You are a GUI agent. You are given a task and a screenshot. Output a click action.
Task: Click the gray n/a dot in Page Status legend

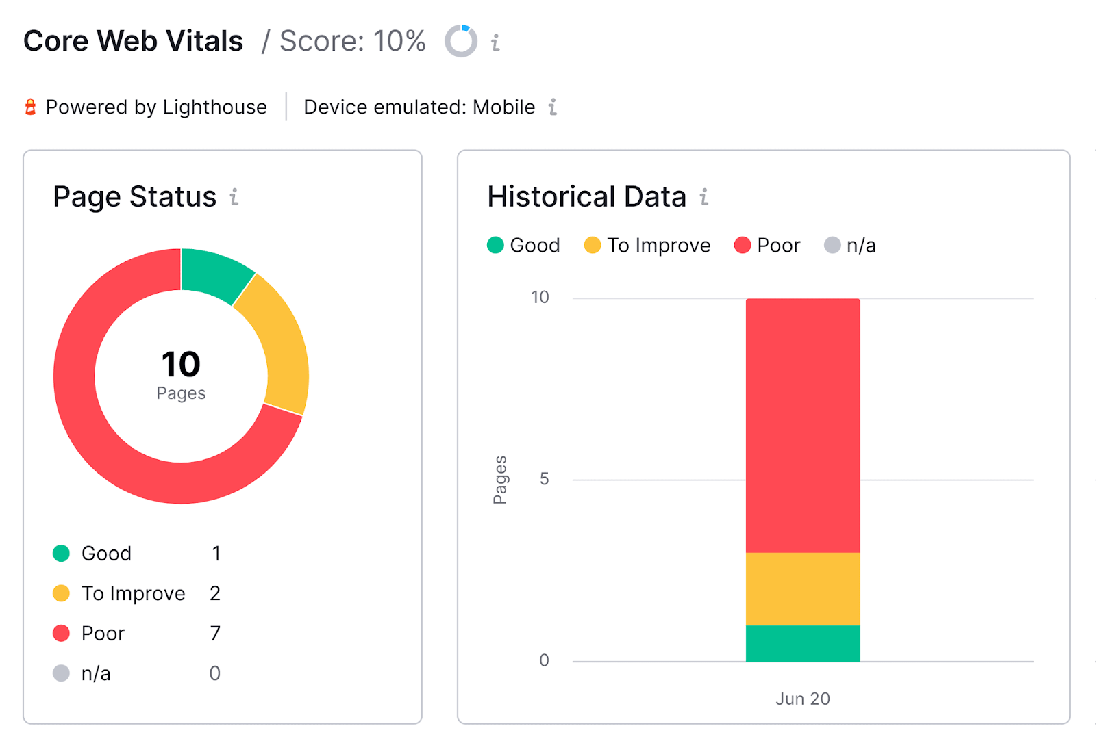(60, 673)
